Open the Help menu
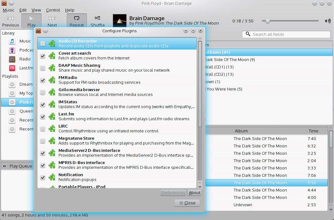334x220 pixels. 70,10
